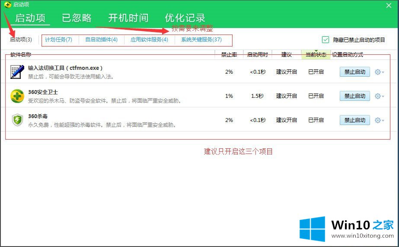Click the 输入法切换工具 (ctfmon.exe) name
This screenshot has height=247, width=399.
point(65,68)
